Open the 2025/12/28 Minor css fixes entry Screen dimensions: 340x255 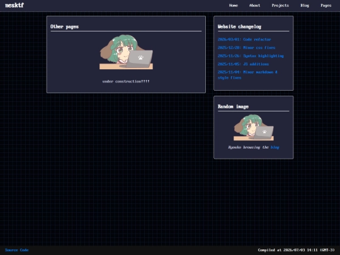pos(246,48)
